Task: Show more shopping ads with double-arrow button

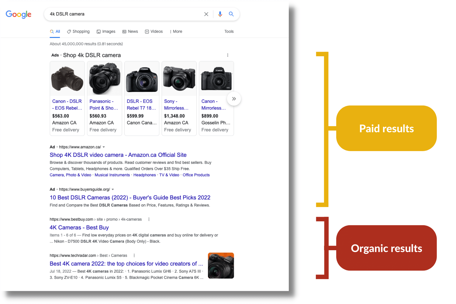Action: (x=234, y=99)
